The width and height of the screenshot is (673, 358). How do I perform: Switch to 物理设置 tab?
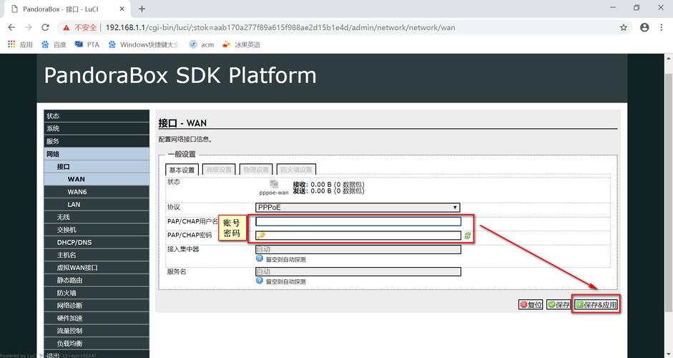tap(256, 170)
